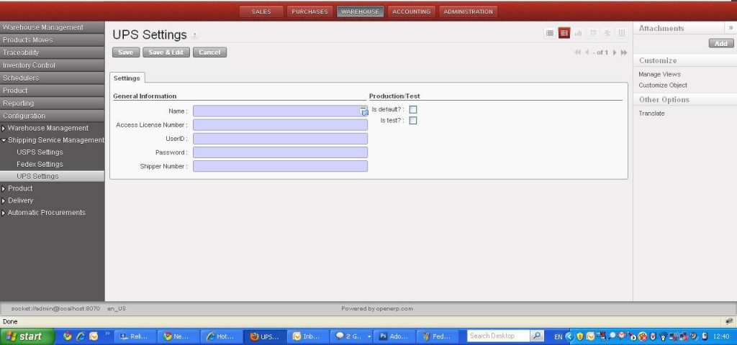Launch Chrome from quick launch bar
The image size is (737, 345).
(68, 336)
